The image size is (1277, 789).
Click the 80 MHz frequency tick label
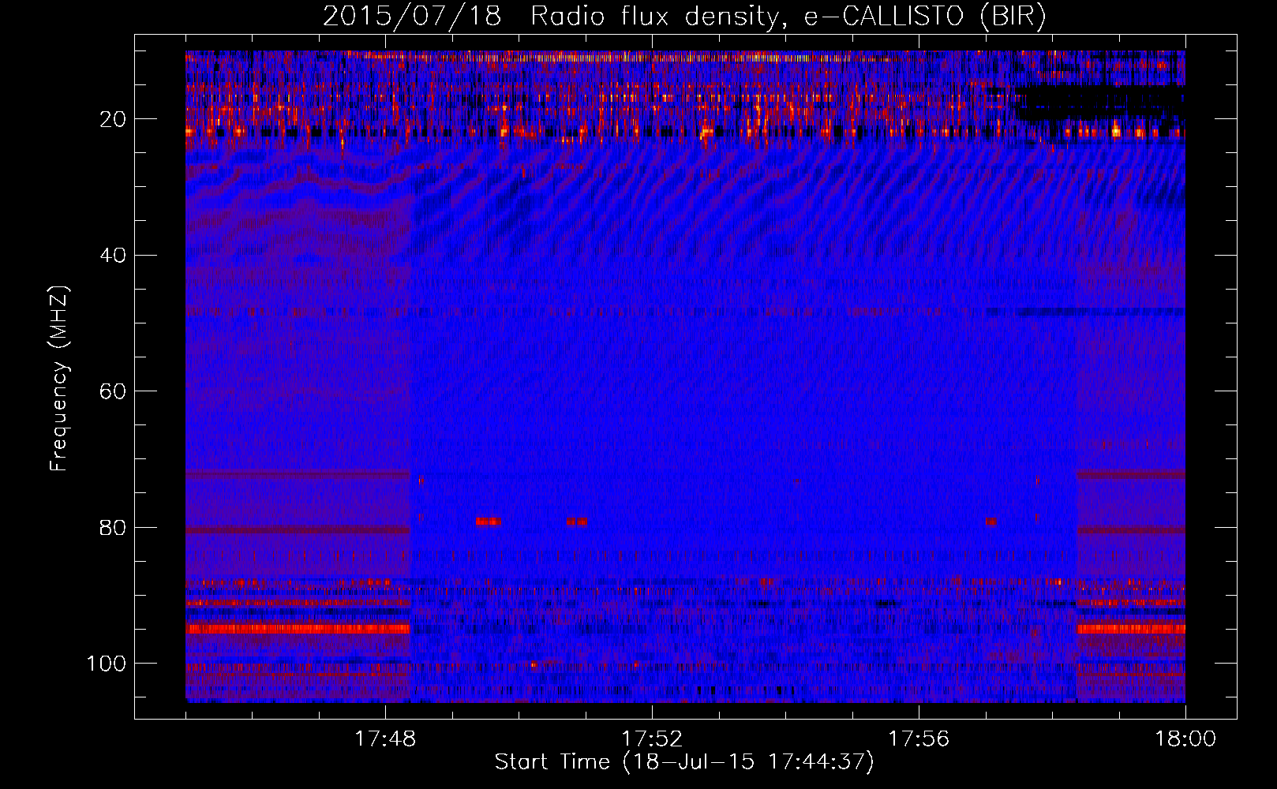tap(114, 527)
